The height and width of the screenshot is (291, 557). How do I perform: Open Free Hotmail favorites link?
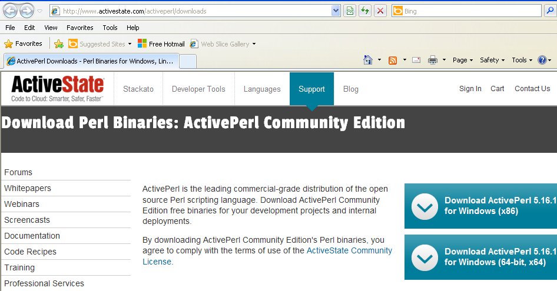[161, 44]
